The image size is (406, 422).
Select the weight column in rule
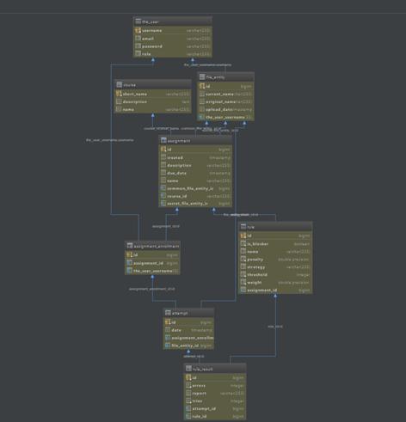(275, 283)
